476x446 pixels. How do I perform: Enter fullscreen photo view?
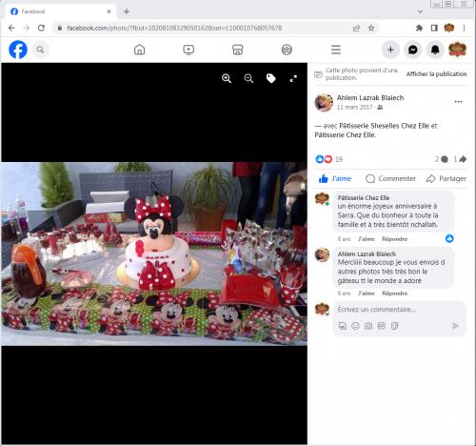coord(293,78)
